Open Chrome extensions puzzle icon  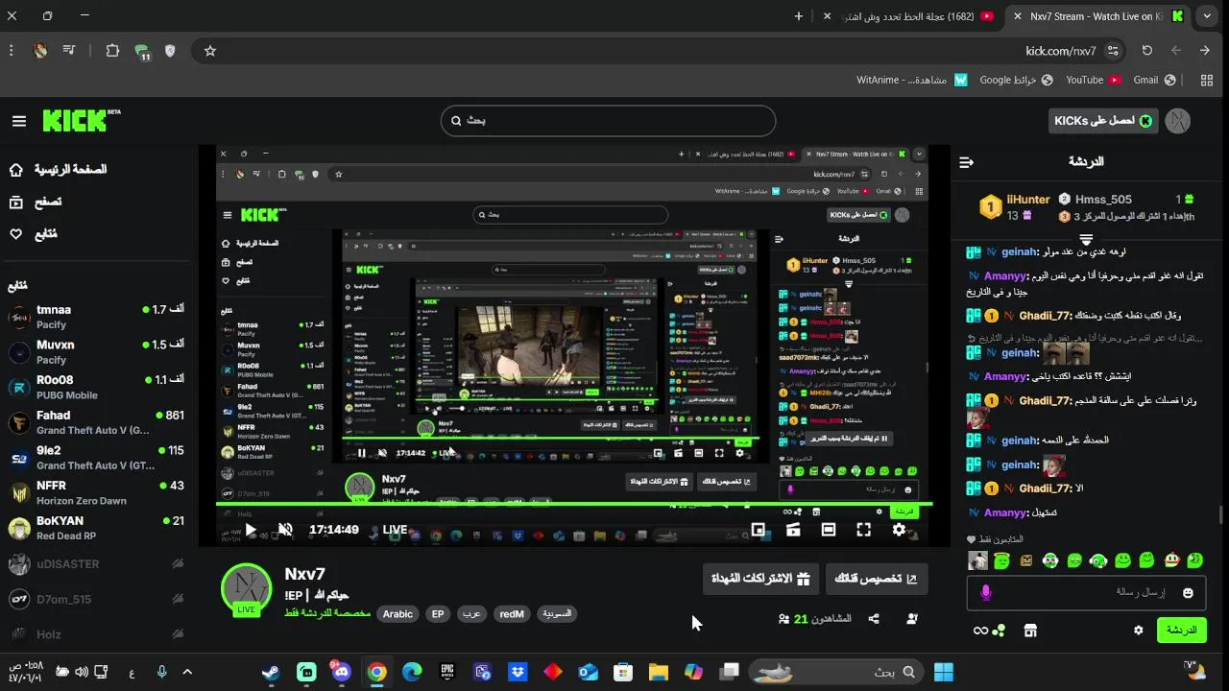112,51
